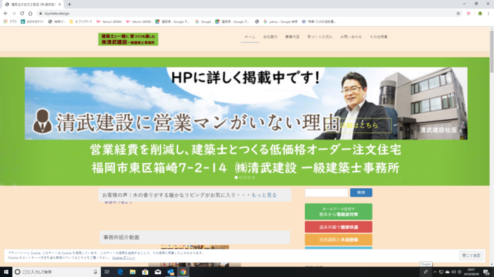Click the taskbar clock and date
This screenshot has width=494, height=277.
click(x=471, y=272)
